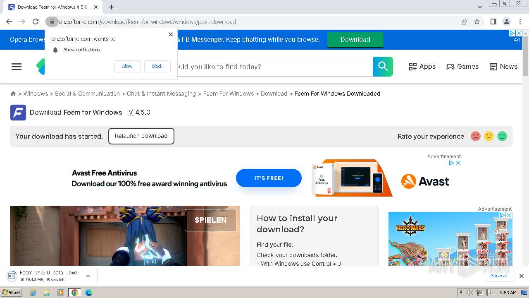The image size is (529, 298).
Task: Open Chat & Instant Messaging breadcrumb
Action: [x=161, y=94]
